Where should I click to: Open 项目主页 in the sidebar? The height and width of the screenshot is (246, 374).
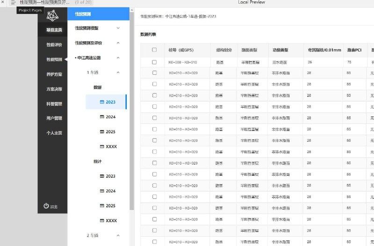point(54,30)
